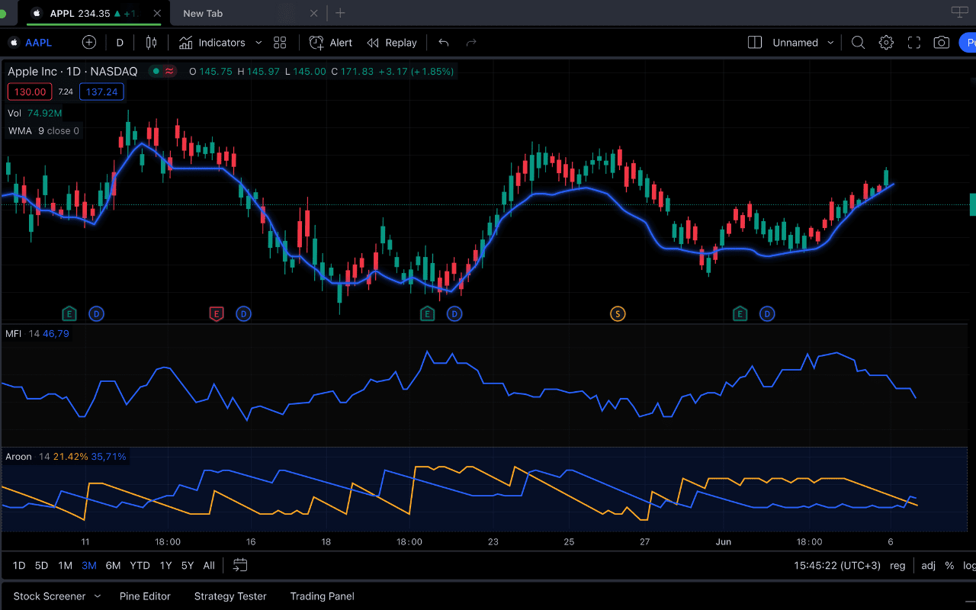Open the candlestick chart style menu
The height and width of the screenshot is (610, 976).
(151, 43)
